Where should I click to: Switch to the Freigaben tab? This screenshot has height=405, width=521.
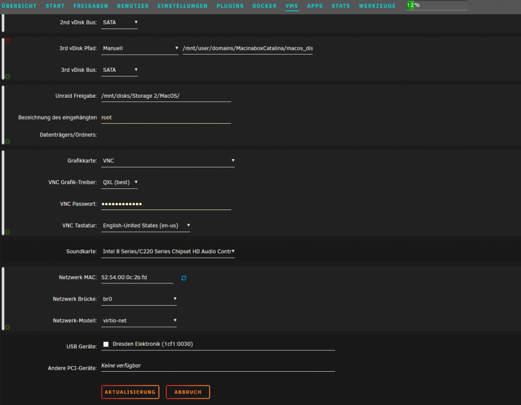pyautogui.click(x=91, y=6)
